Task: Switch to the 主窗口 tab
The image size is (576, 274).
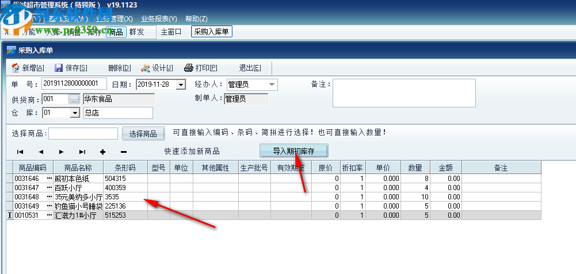Action: pos(171,32)
